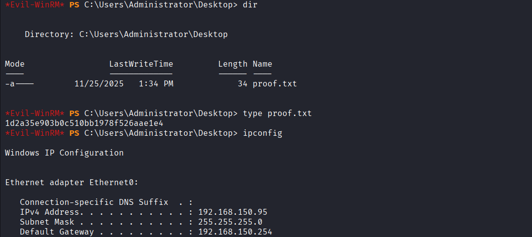This screenshot has height=237, width=532.
Task: Click the Length column header
Action: pyautogui.click(x=232, y=64)
